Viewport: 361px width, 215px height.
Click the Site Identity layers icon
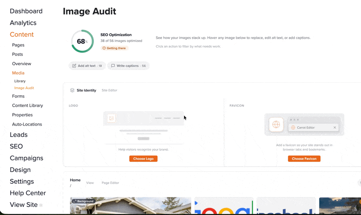pyautogui.click(x=72, y=90)
